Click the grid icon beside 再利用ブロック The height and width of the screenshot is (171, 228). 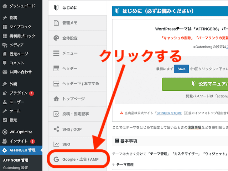tap(5, 36)
